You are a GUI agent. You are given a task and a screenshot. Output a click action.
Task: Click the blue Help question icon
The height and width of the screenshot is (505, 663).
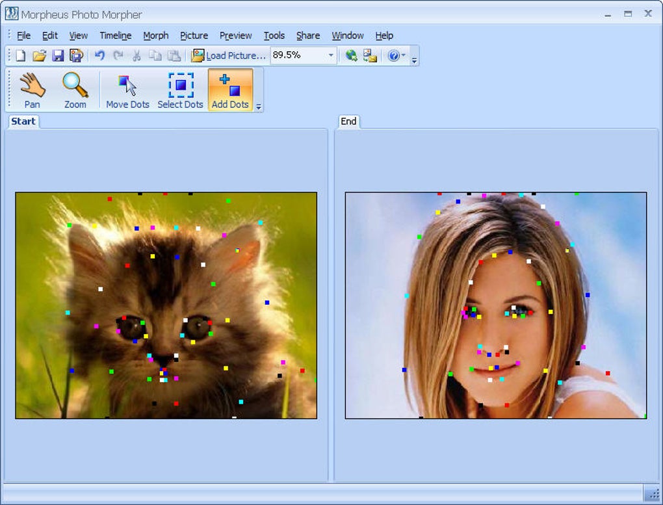coord(393,55)
